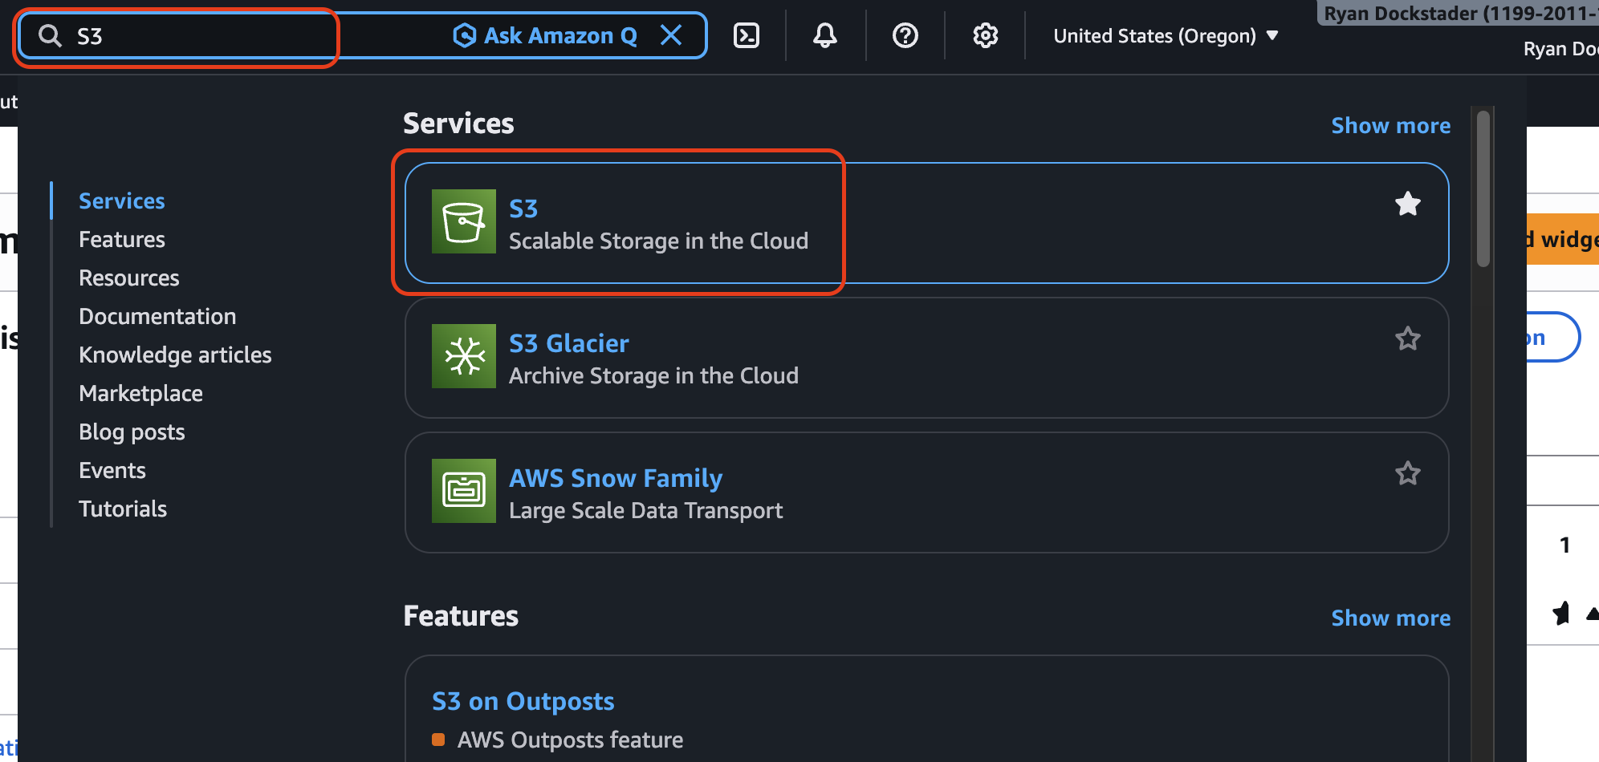Favorite S3 Glacier with the star

coord(1408,338)
